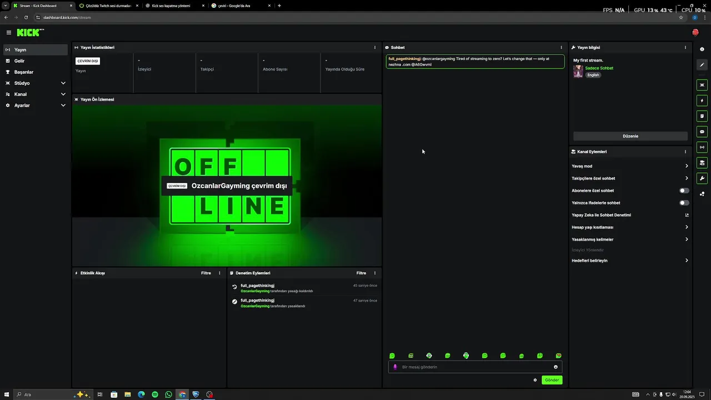Click the full_pagethinkingj username in the chat message
Image resolution: width=711 pixels, height=400 pixels.
404,58
